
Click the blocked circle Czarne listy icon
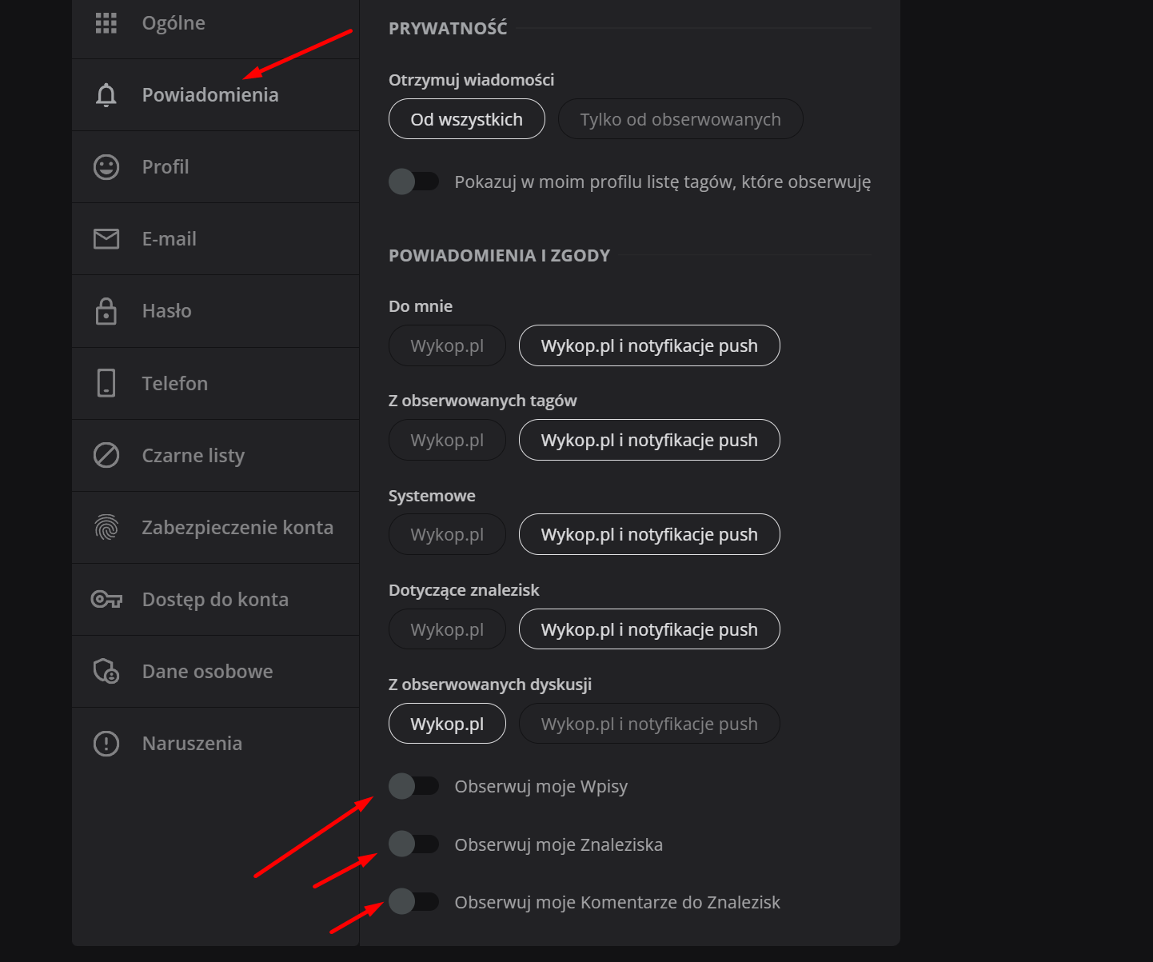106,455
